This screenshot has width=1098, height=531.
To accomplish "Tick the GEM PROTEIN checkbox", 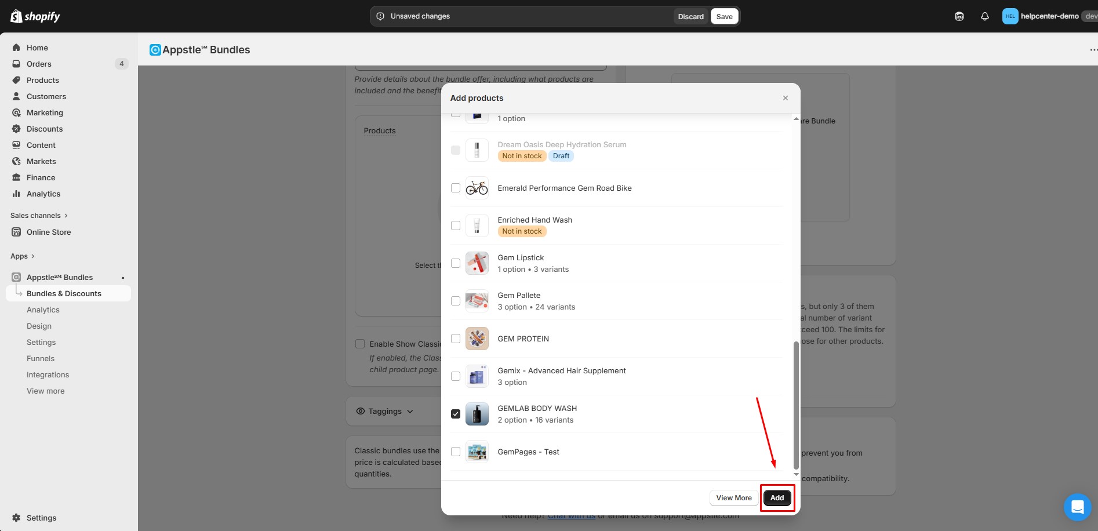I will pyautogui.click(x=456, y=339).
